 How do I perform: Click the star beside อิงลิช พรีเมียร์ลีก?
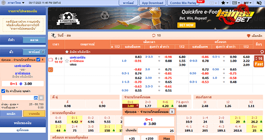[x=67, y=52]
